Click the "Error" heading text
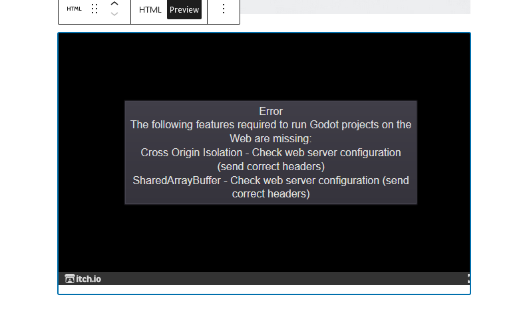Viewport: 531px width, 335px height. point(271,111)
